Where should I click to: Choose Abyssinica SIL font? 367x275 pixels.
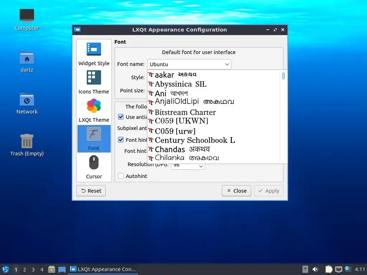click(214, 84)
